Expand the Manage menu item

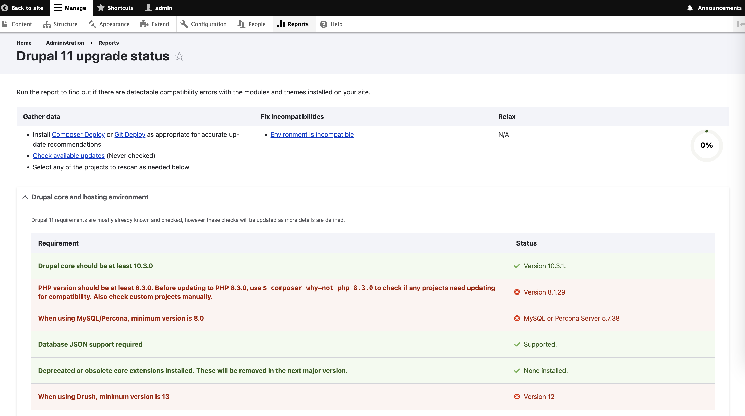pos(72,8)
